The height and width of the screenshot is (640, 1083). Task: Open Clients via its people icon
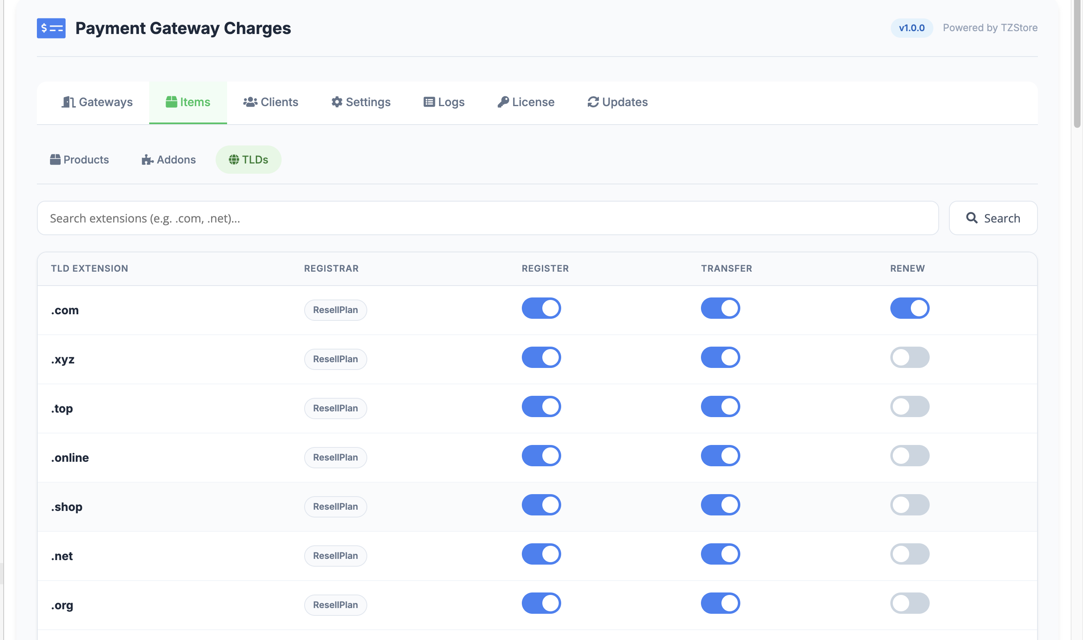coord(251,102)
